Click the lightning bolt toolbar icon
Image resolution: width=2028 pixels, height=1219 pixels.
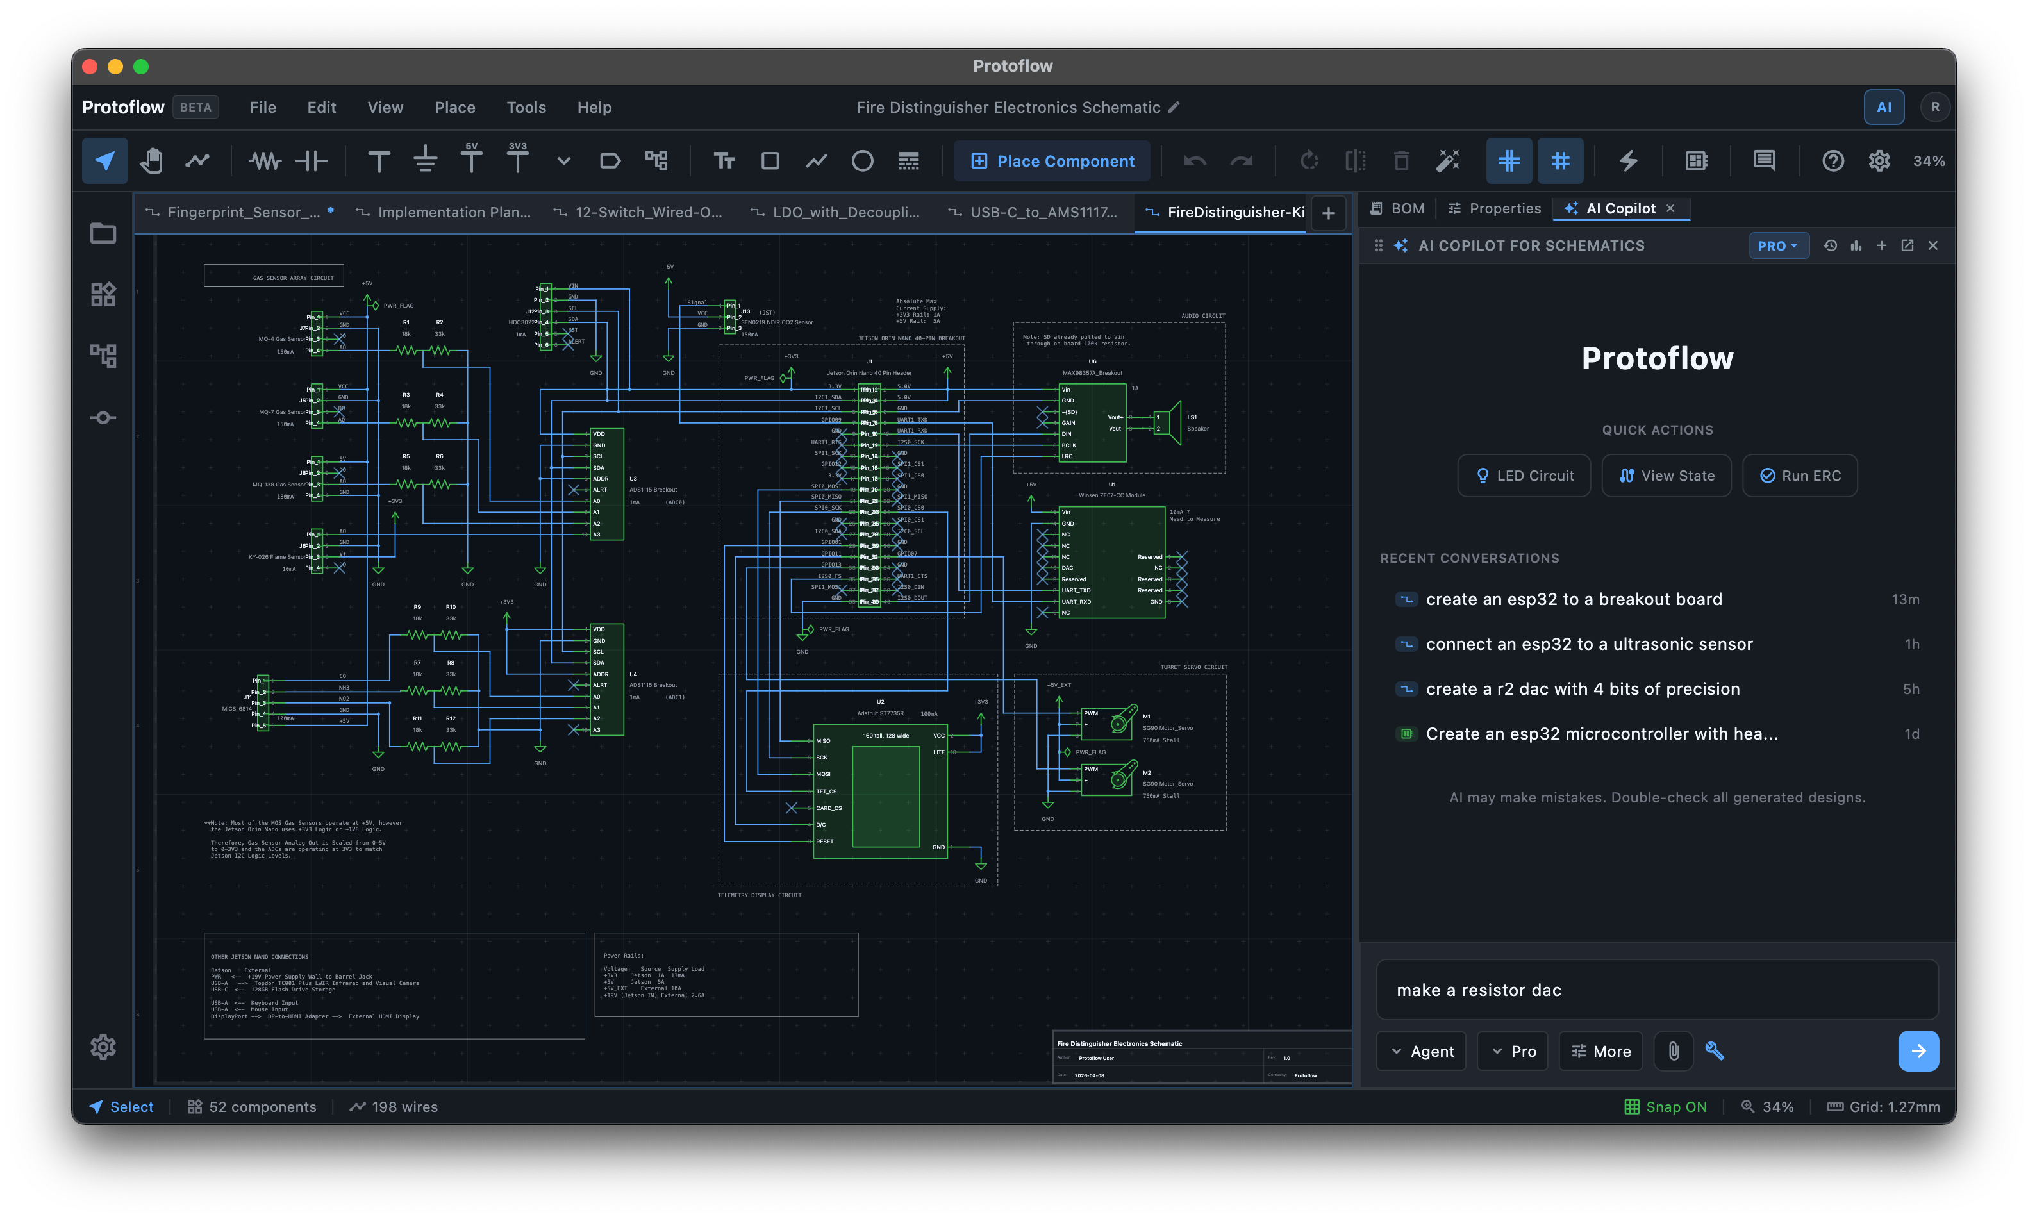click(1628, 161)
